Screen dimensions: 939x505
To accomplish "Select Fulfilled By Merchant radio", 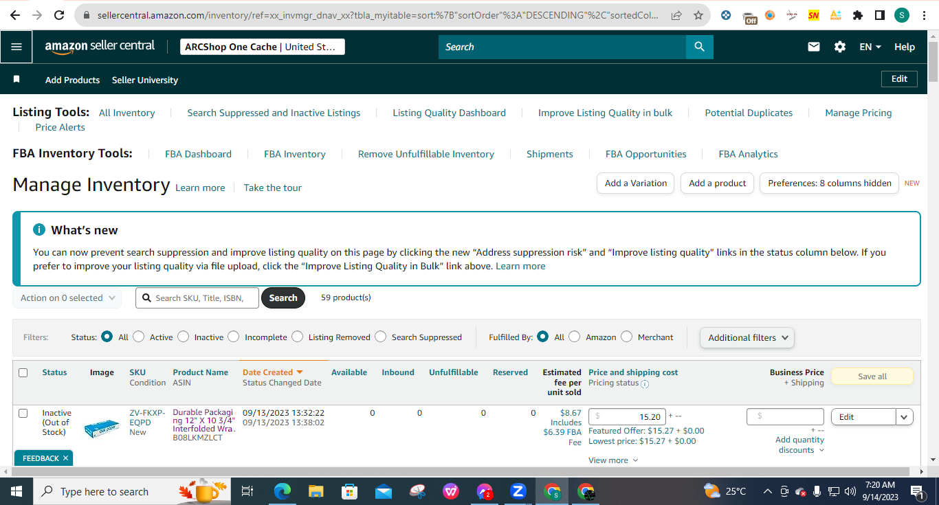I will tap(626, 337).
